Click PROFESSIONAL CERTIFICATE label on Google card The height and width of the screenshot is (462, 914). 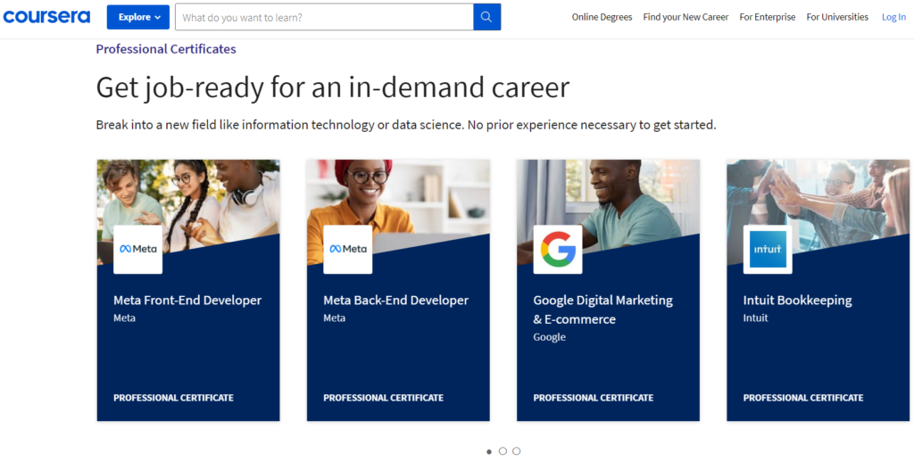coord(593,398)
